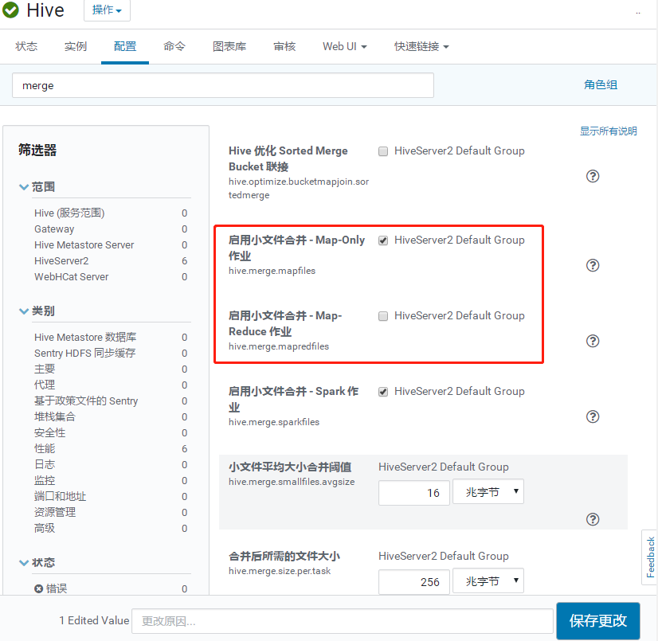Open help for smallfiles.avgsize setting
This screenshot has height=641, width=658.
592,519
